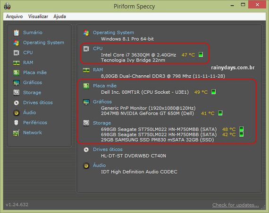Click the Placa mãe board icon in sidebar
The height and width of the screenshot is (213, 269).
click(x=17, y=72)
